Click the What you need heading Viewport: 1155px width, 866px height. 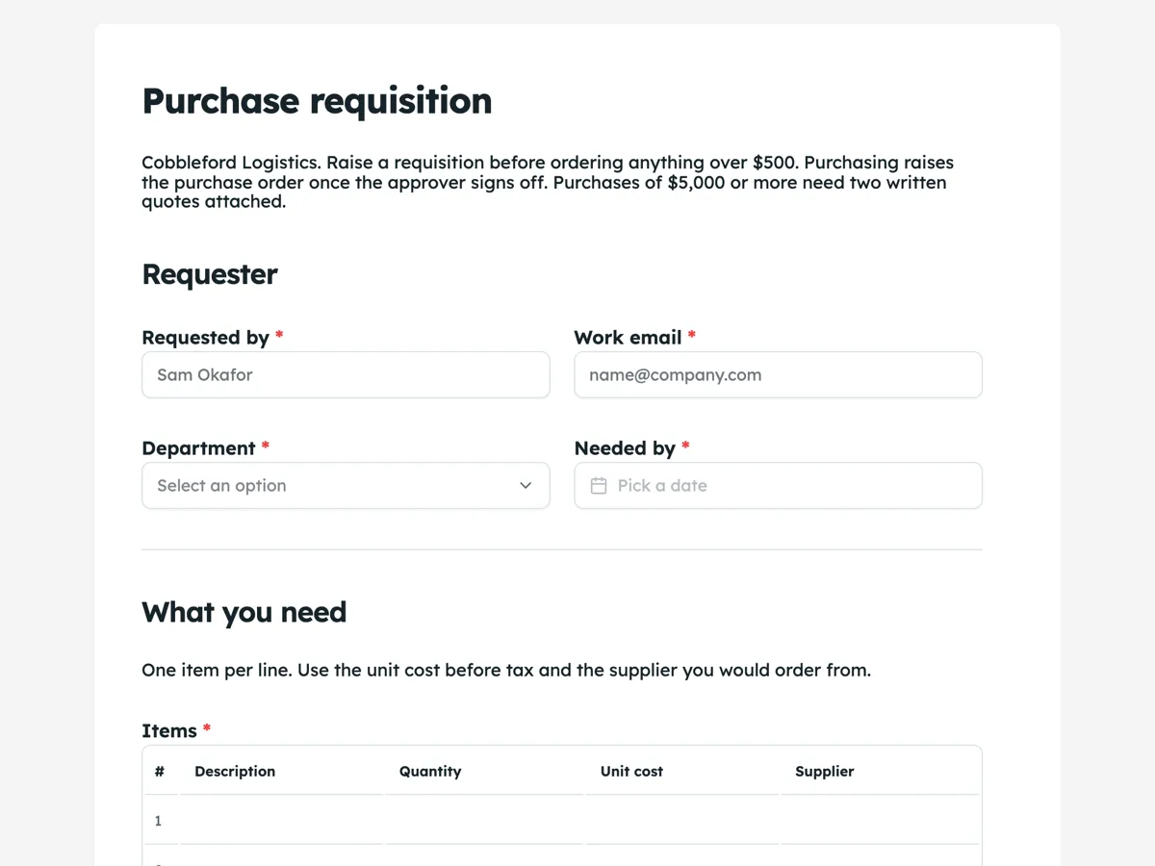(244, 612)
